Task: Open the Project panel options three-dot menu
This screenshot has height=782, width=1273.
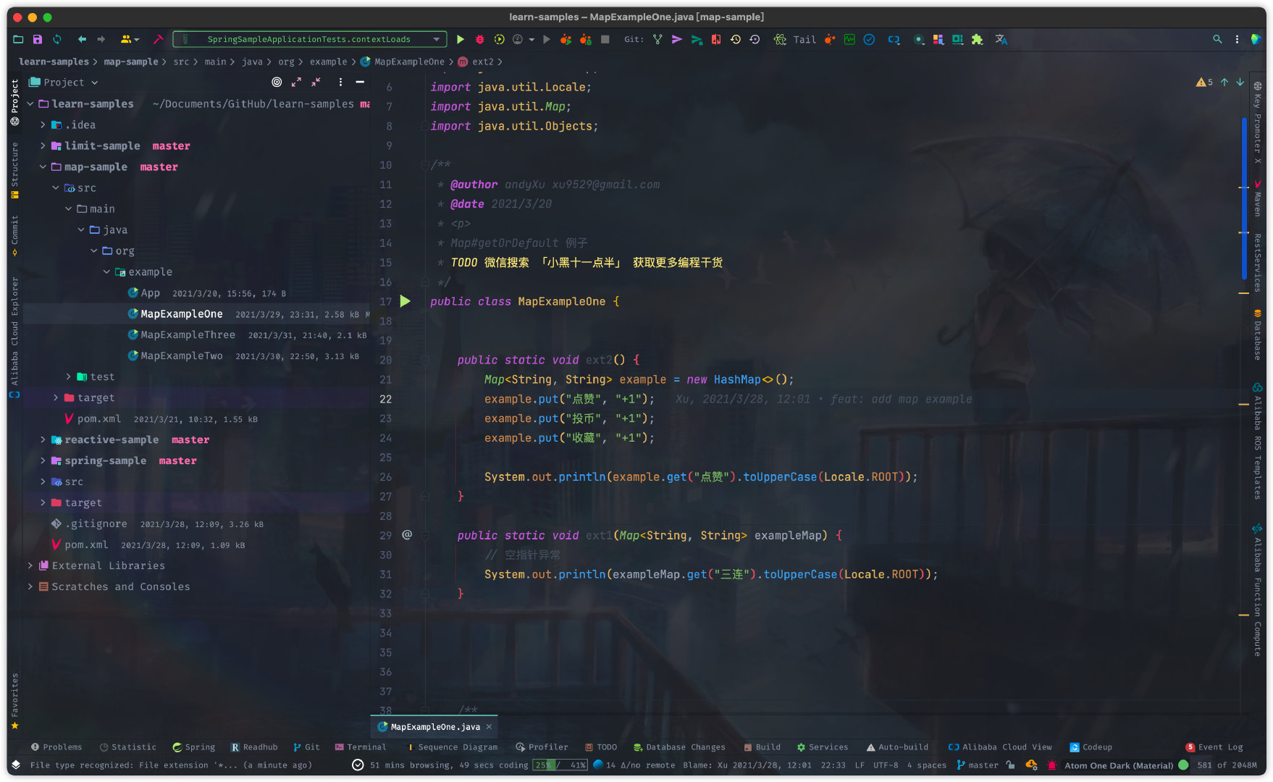Action: point(340,82)
